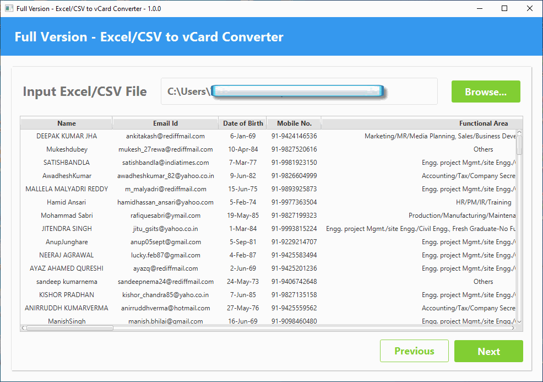This screenshot has width=543, height=382.
Task: Click mobile number 91-9425583494
Action: tap(294, 255)
